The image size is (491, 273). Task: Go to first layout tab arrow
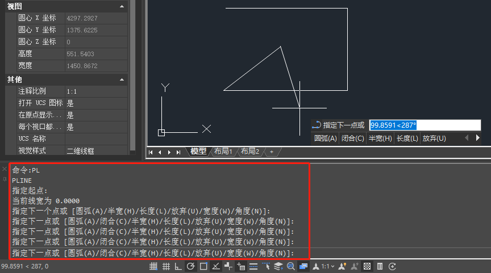click(x=151, y=152)
